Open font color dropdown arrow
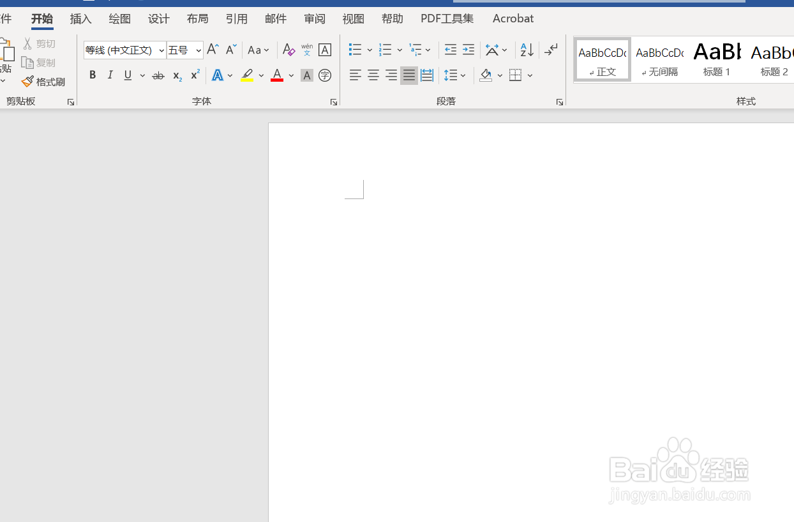This screenshot has height=522, width=794. [291, 75]
